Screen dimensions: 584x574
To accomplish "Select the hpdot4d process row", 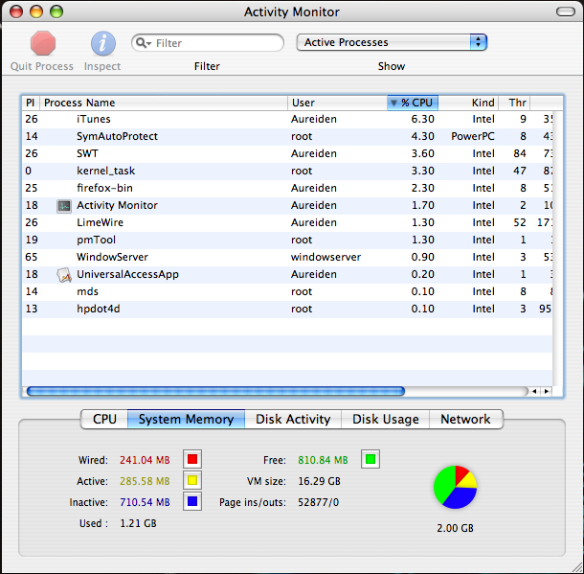I will (287, 309).
